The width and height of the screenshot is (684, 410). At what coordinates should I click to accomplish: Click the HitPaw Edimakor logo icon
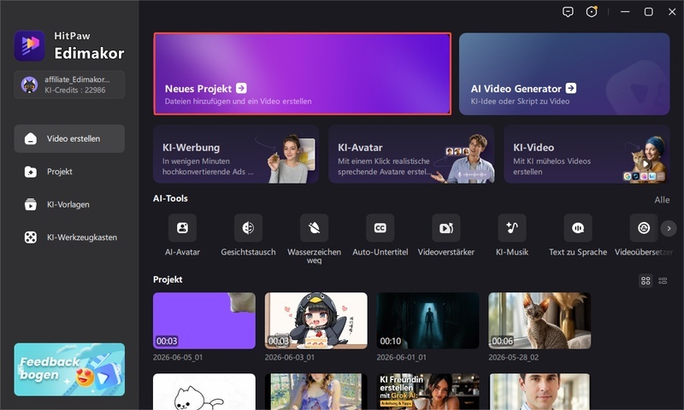29,46
